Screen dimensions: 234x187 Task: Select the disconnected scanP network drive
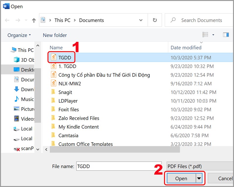tap(24, 148)
